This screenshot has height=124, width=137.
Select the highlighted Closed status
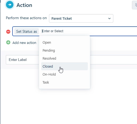(x=64, y=66)
